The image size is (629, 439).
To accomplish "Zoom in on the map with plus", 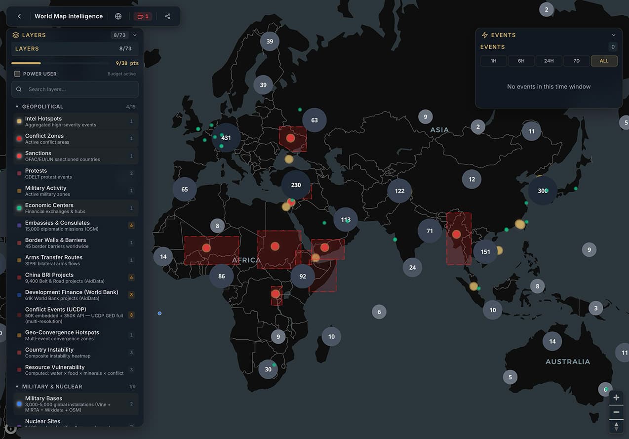I will click(x=616, y=398).
